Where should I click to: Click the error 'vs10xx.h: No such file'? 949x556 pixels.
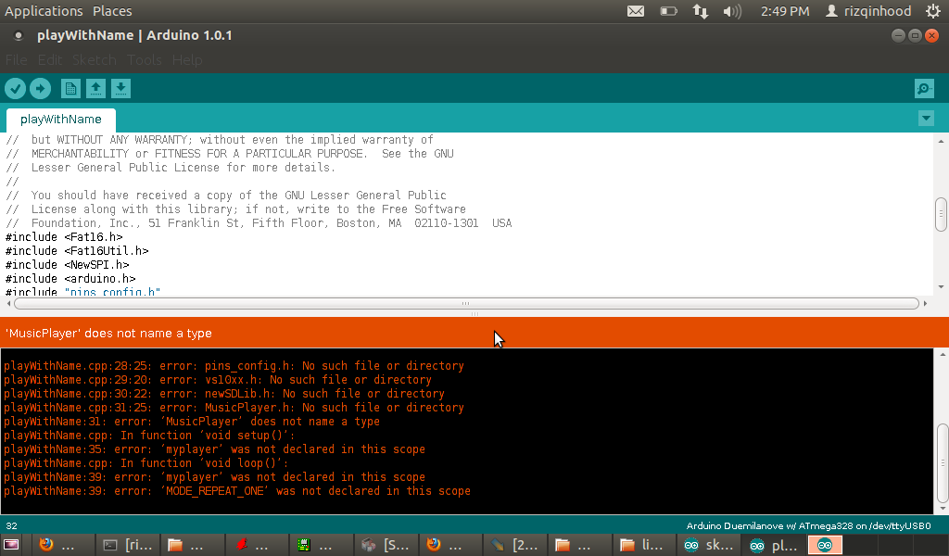(217, 380)
